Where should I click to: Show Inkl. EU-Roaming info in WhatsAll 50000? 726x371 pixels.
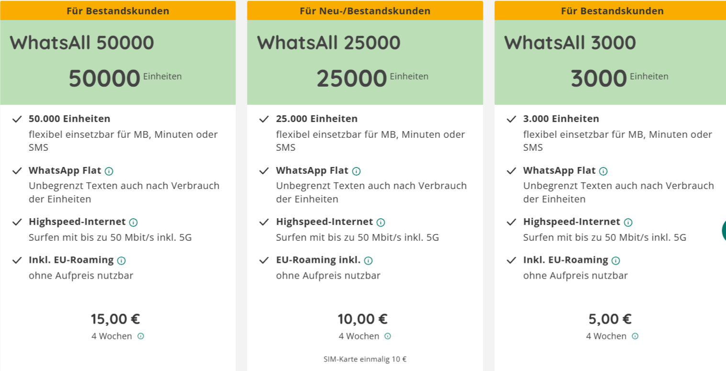coord(122,260)
